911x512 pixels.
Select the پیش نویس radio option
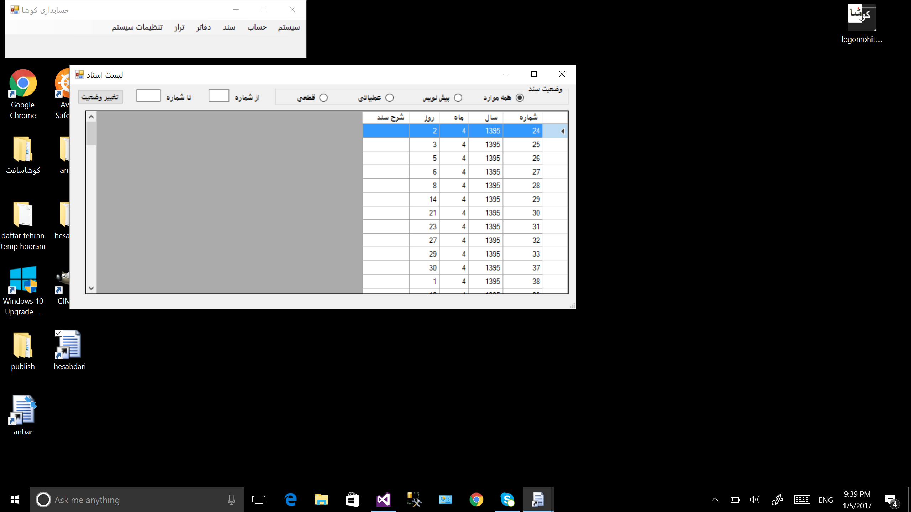[458, 97]
